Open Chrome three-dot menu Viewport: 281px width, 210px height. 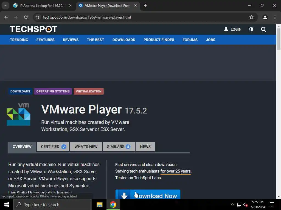275,17
